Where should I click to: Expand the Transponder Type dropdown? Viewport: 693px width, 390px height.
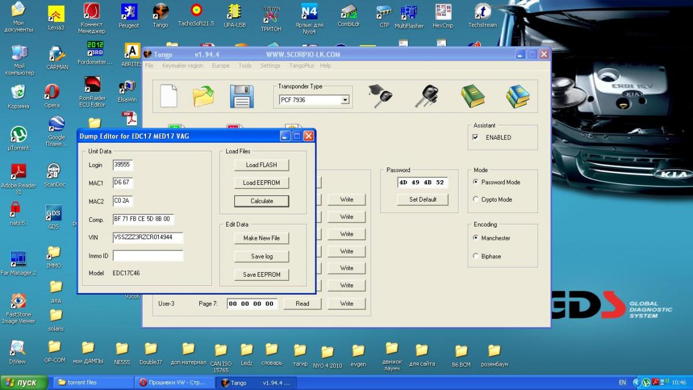click(x=345, y=100)
